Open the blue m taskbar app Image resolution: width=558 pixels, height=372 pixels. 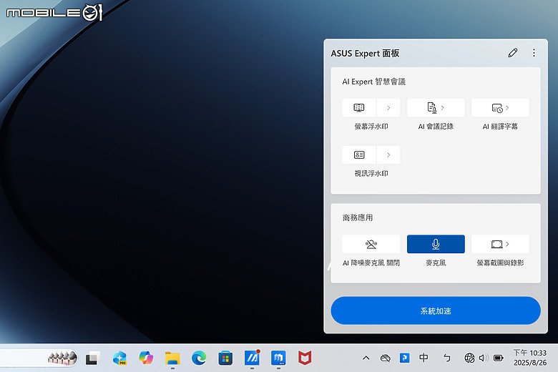point(278,358)
